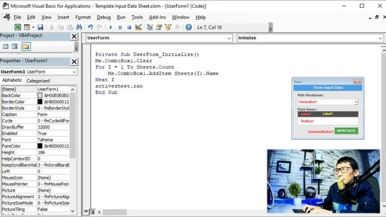Click the BackColor color swatch

tap(40, 95)
